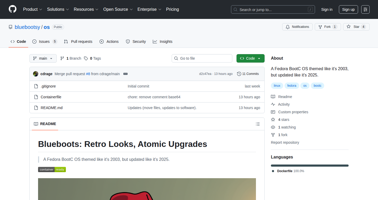Open the main branch selector dropdown
The height and width of the screenshot is (200, 378).
[x=43, y=58]
